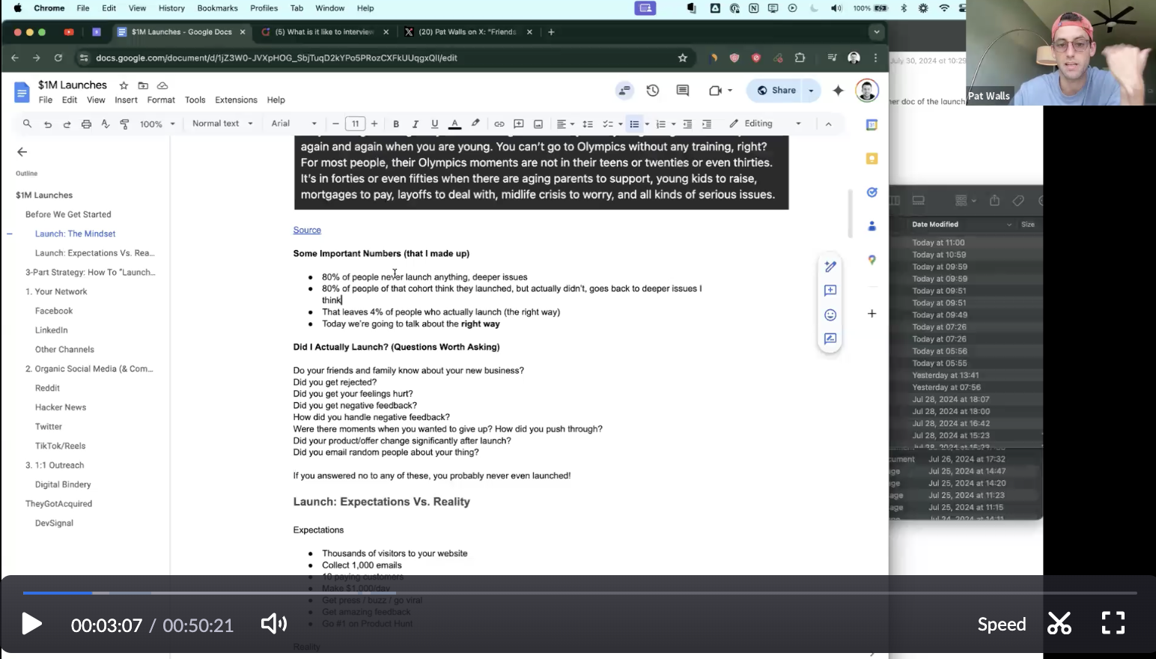Play the video
Image resolution: width=1156 pixels, height=659 pixels.
31,624
